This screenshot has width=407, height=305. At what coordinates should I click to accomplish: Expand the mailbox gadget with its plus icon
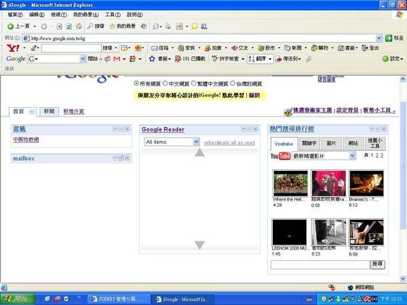point(121,158)
